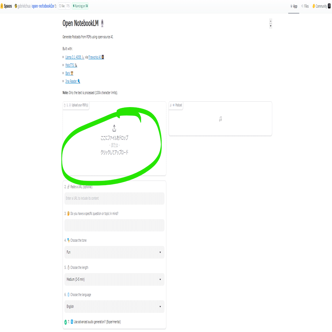Viewport: 332px width, 332px height.
Task: Click the Spaces logo emoji icon
Action: click(x=2, y=6)
